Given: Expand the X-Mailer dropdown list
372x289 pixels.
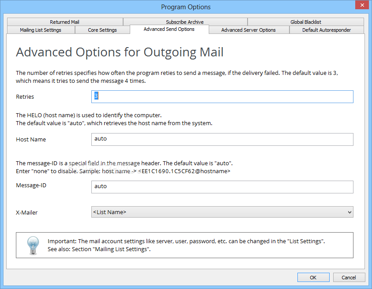Looking at the screenshot, I should pos(222,212).
